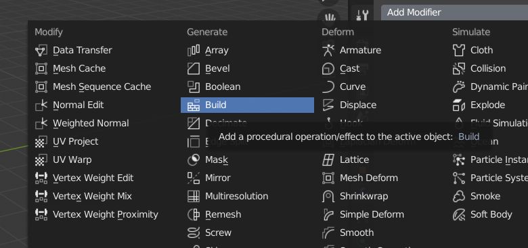The width and height of the screenshot is (528, 248).
Task: Choose UV Project modifier
Action: (75, 141)
